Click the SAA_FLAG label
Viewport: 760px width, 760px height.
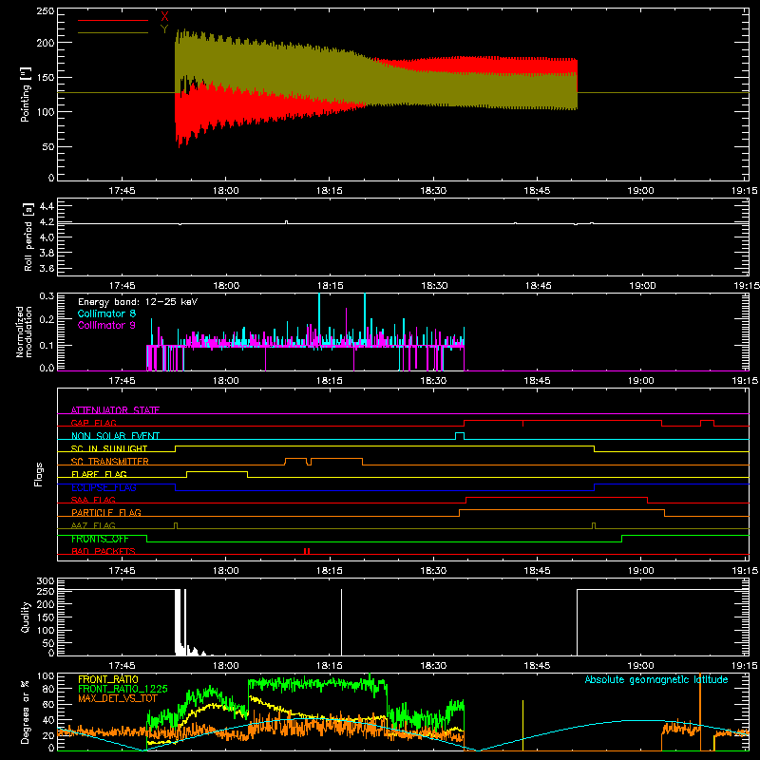(x=93, y=500)
